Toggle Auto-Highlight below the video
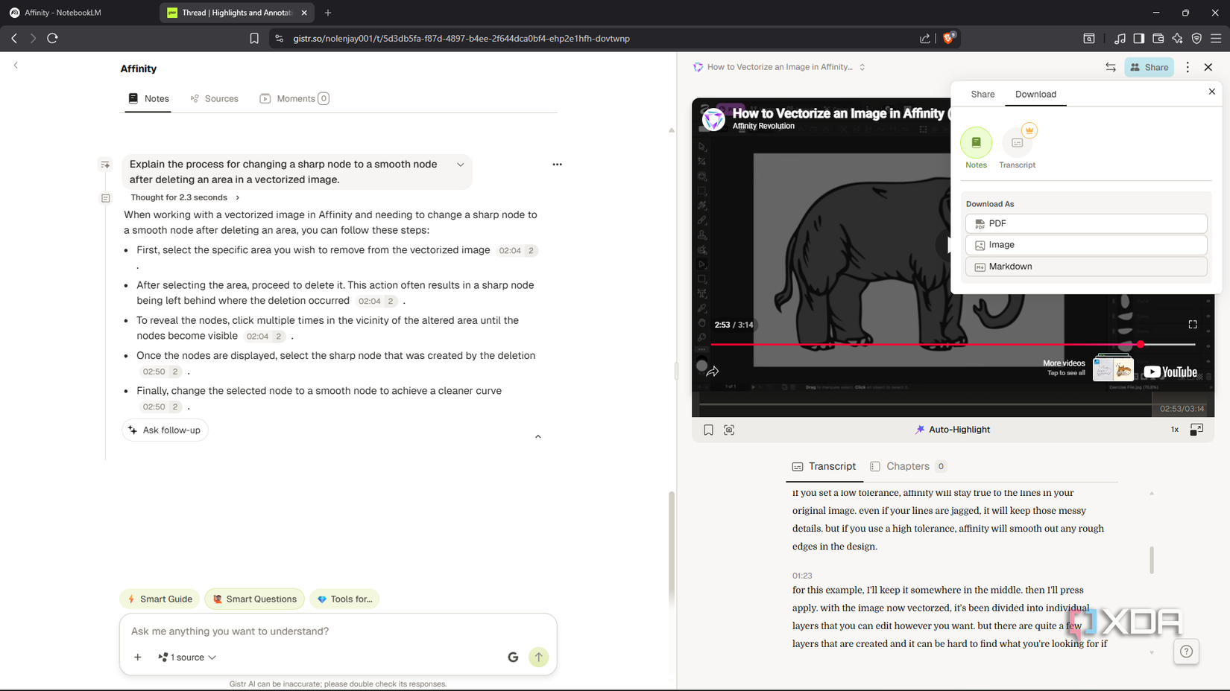1230x691 pixels. click(952, 429)
